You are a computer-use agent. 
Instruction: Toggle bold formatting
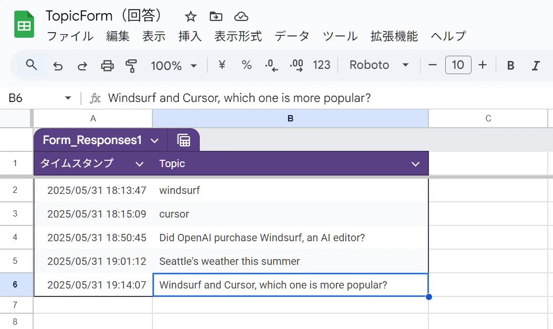tap(510, 65)
